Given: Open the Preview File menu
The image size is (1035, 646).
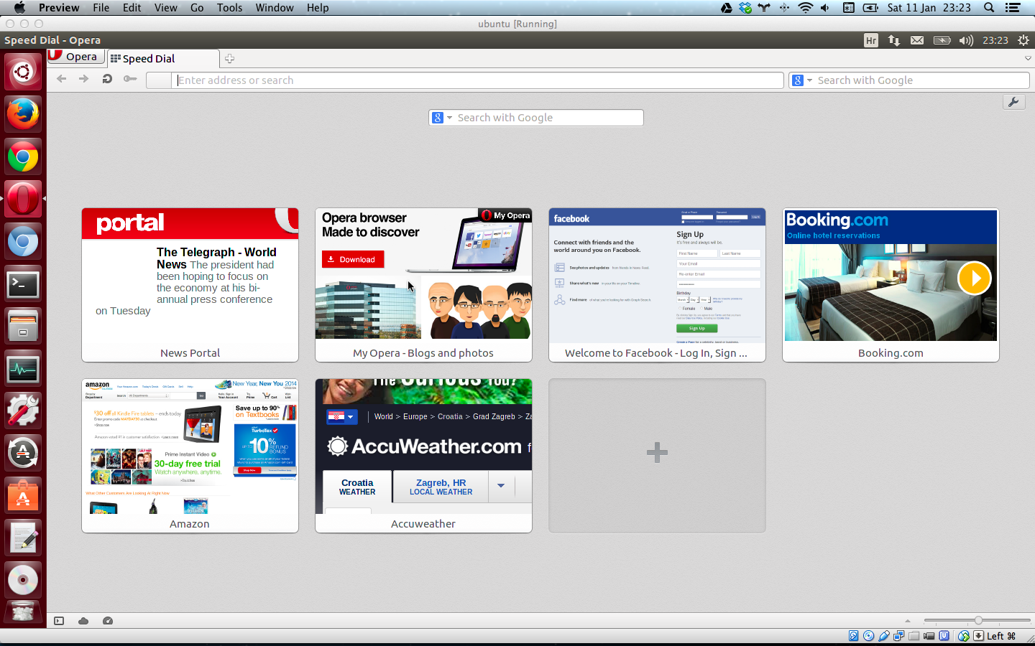Looking at the screenshot, I should pyautogui.click(x=101, y=8).
